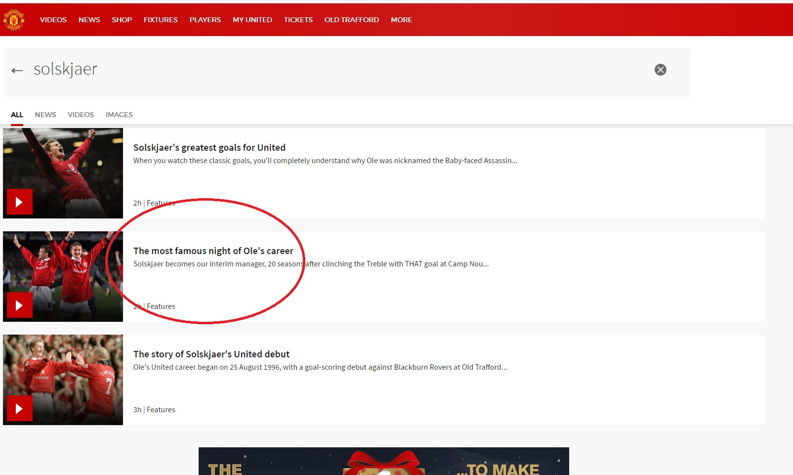Switch to the IMAGES results tab

point(119,115)
